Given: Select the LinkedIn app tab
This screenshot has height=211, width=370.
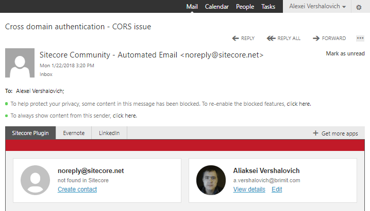Looking at the screenshot, I should click(x=109, y=133).
